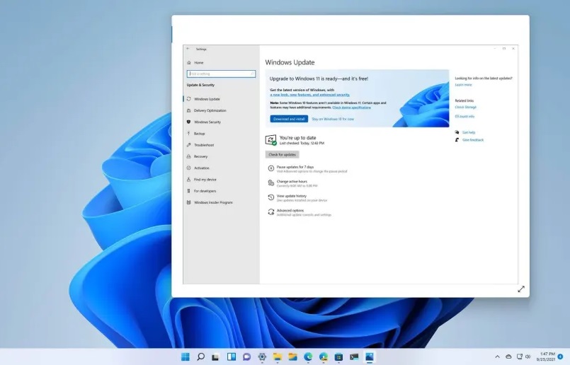Click the OneDrive cloud tray icon
The height and width of the screenshot is (365, 570).
click(508, 357)
